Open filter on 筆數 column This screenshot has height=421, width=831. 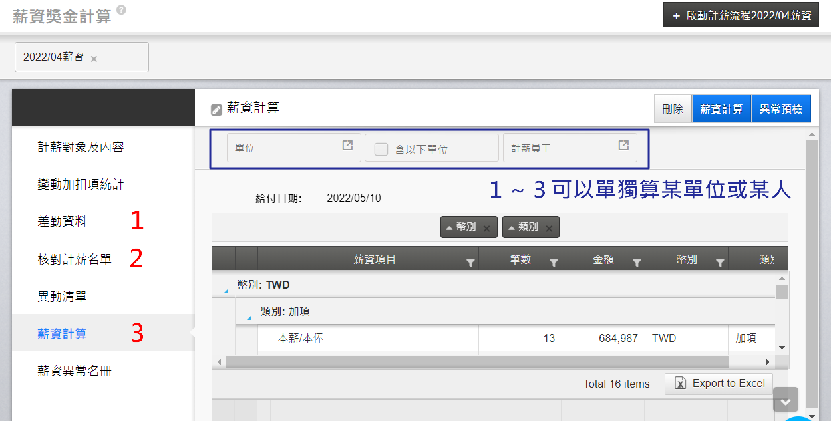pos(554,263)
